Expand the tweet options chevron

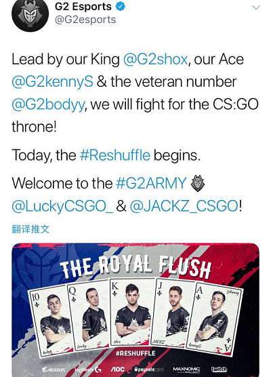pyautogui.click(x=256, y=7)
